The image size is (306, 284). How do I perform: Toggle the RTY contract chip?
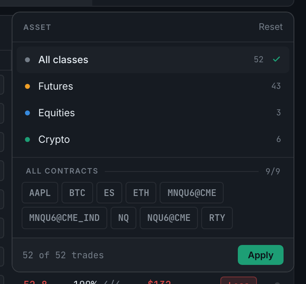pyautogui.click(x=217, y=218)
